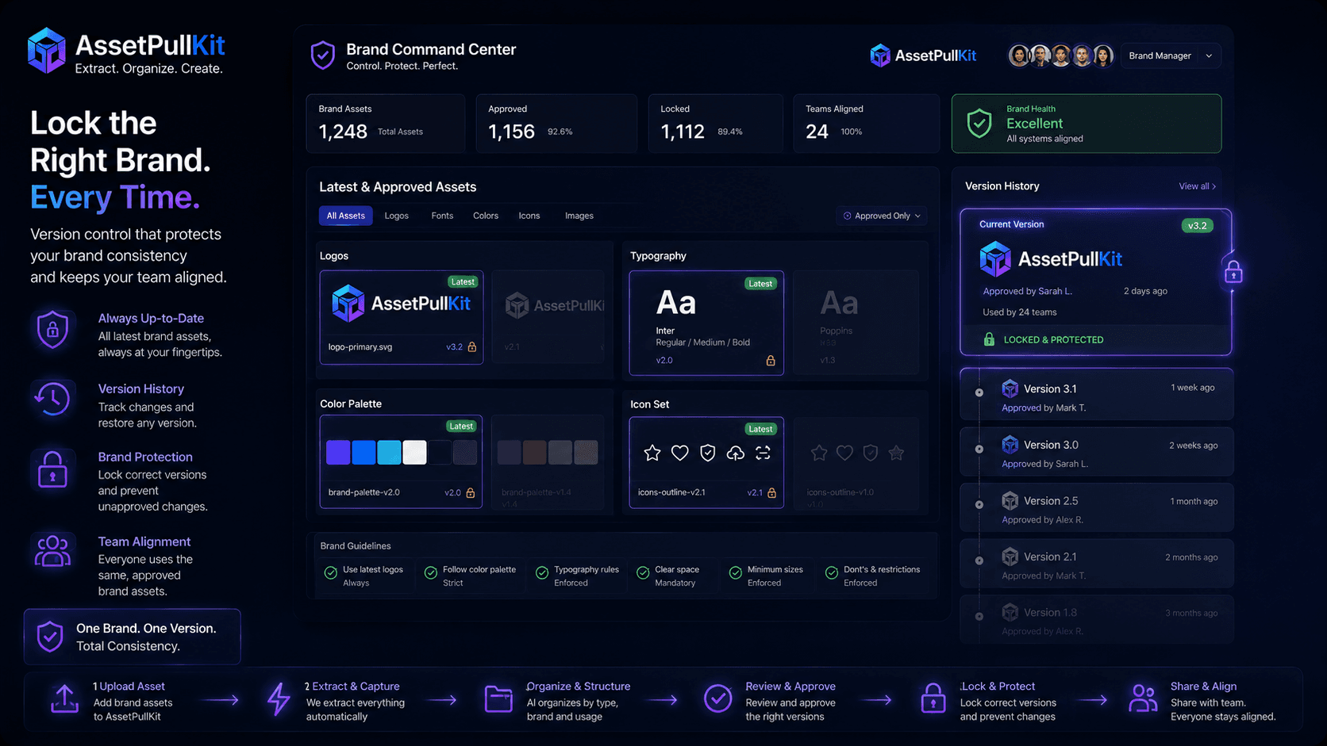Open the faded brand-palette-v1.4 card
1327x746 pixels.
[548, 462]
